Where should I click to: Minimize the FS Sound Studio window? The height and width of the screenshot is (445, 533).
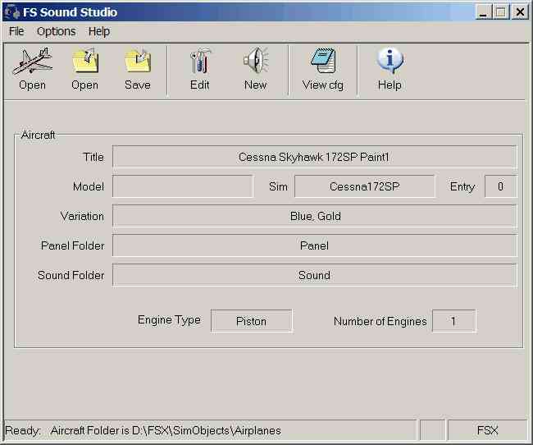coord(483,12)
